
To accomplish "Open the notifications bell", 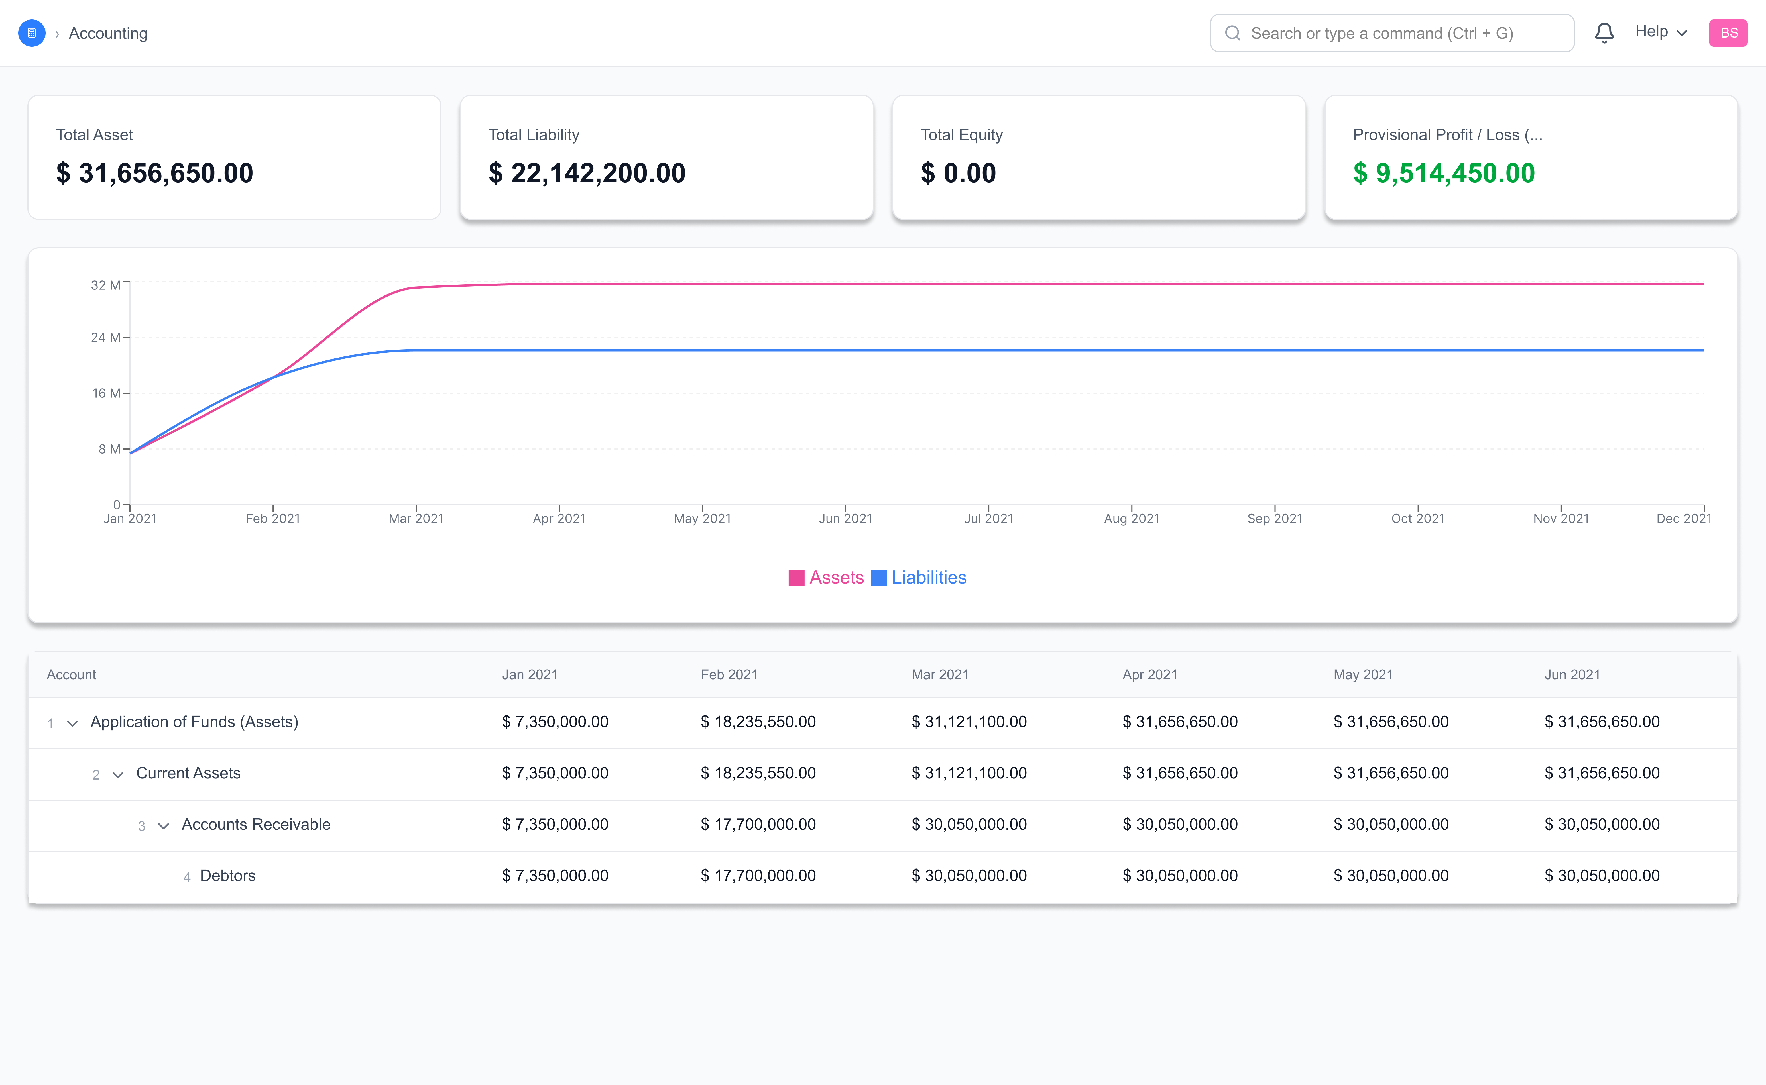I will click(x=1604, y=32).
